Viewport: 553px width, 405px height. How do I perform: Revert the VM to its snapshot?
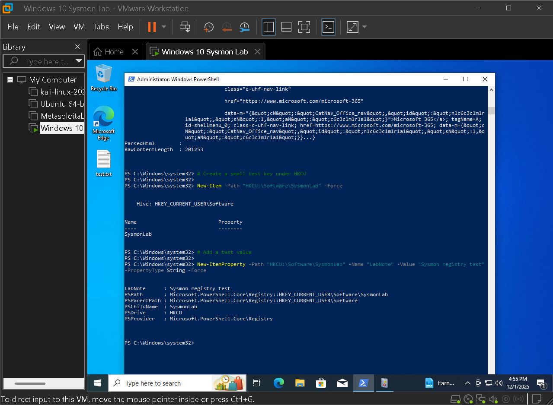tap(227, 27)
